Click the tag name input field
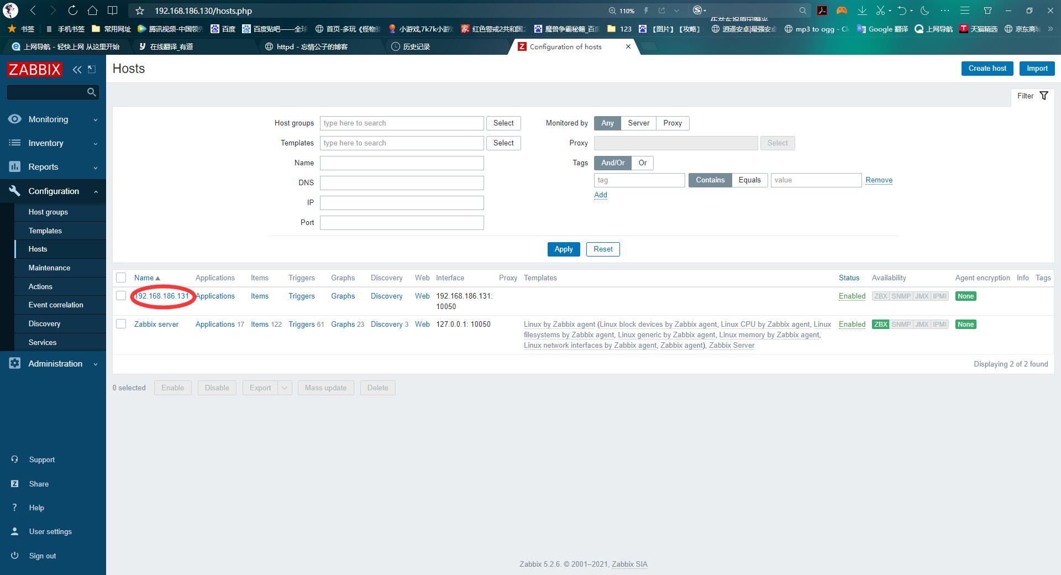Viewport: 1061px width, 575px height. (x=639, y=180)
